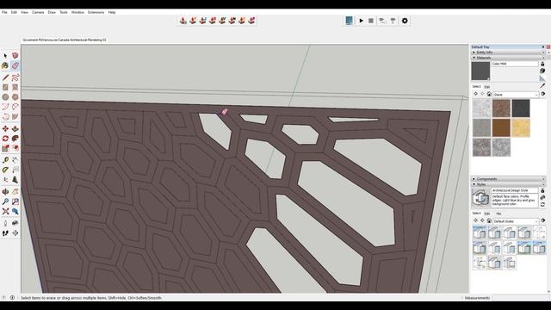Activate the Orbit tool
The height and width of the screenshot is (310, 551).
(x=5, y=191)
